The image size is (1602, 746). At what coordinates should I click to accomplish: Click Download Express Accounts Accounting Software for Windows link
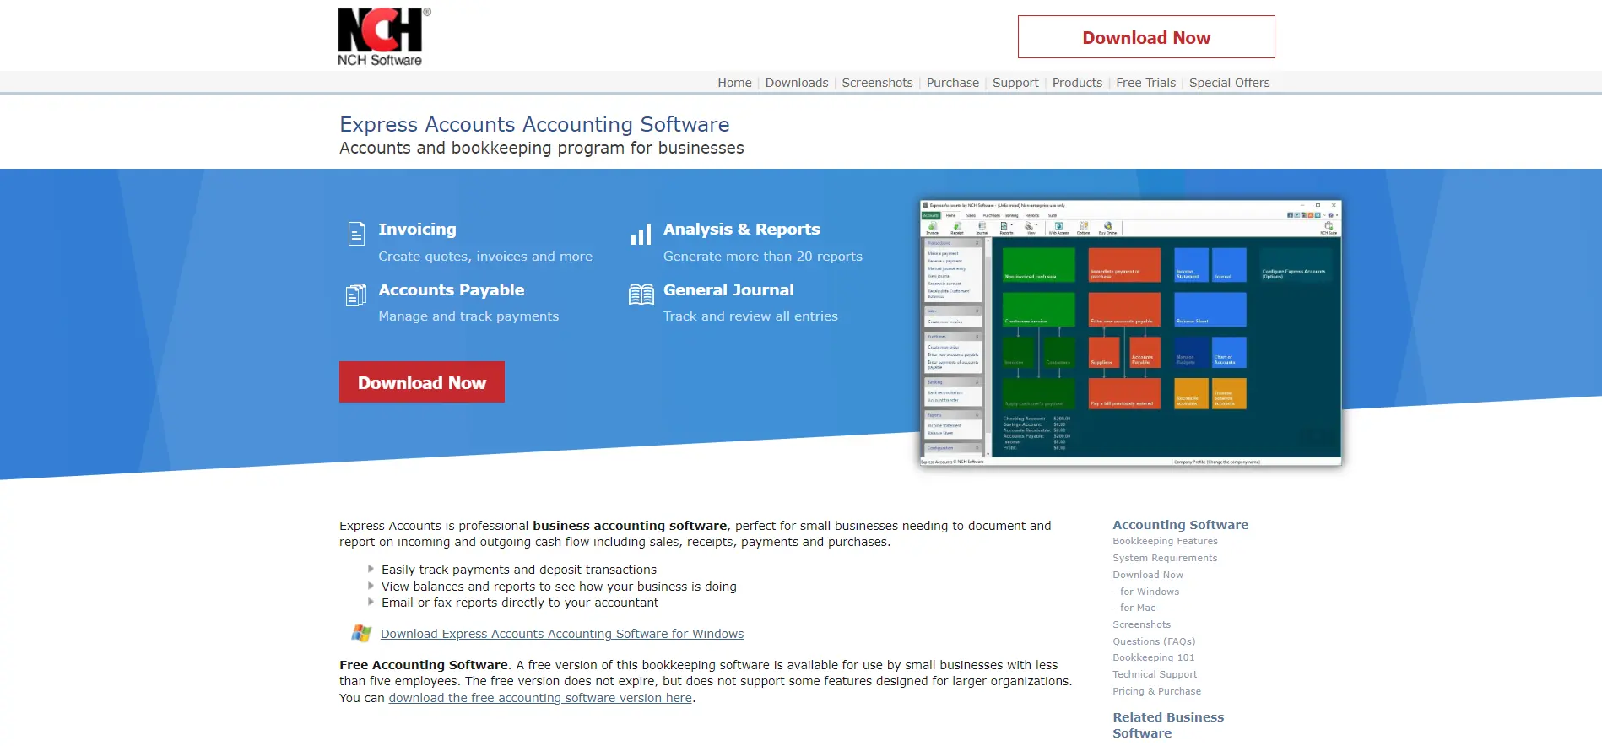(562, 634)
